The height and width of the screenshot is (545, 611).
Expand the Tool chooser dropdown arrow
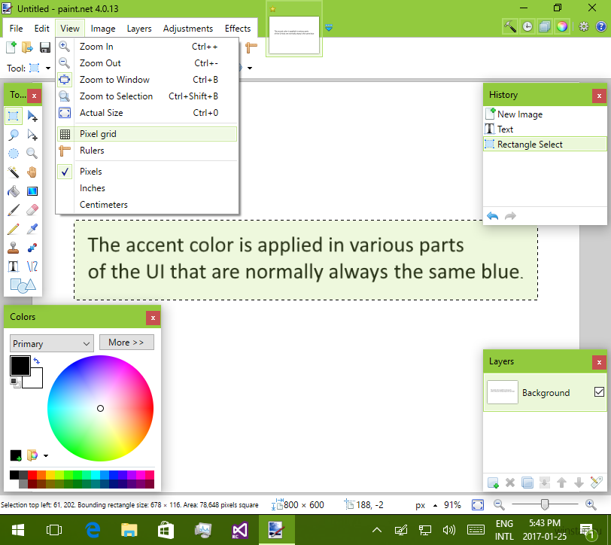pyautogui.click(x=48, y=69)
